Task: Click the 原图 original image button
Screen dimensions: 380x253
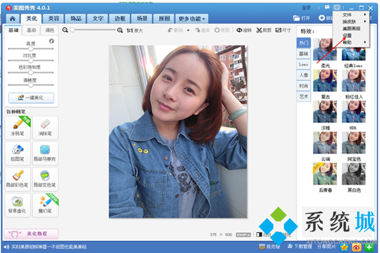Action: click(222, 30)
